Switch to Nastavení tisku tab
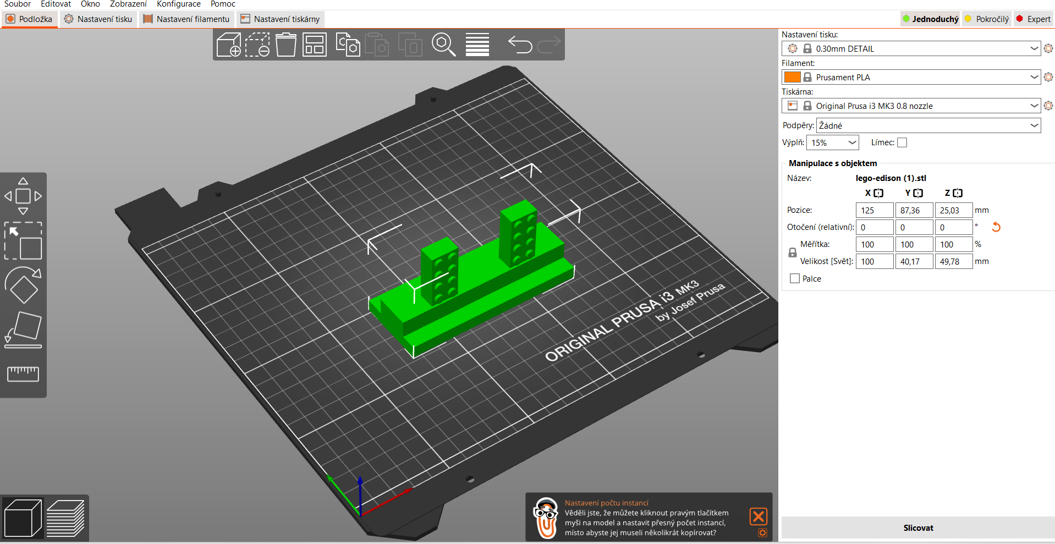This screenshot has width=1055, height=544. point(98,19)
